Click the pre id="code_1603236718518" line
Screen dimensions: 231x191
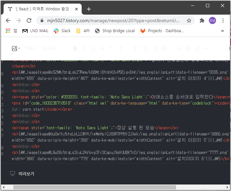[x=121, y=103]
